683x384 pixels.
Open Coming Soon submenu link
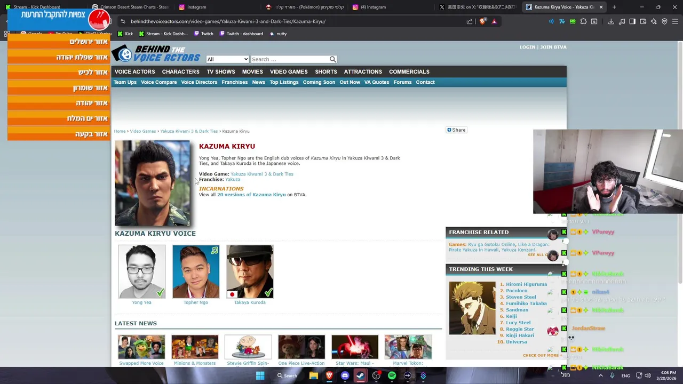tap(319, 82)
